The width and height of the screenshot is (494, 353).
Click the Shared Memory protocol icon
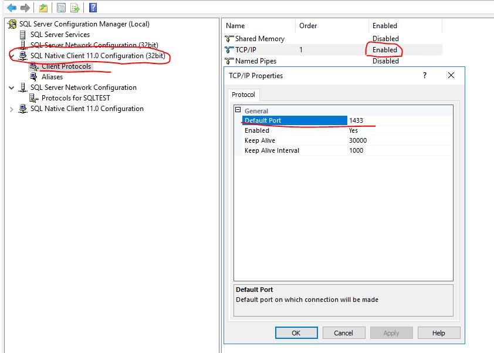coord(229,39)
